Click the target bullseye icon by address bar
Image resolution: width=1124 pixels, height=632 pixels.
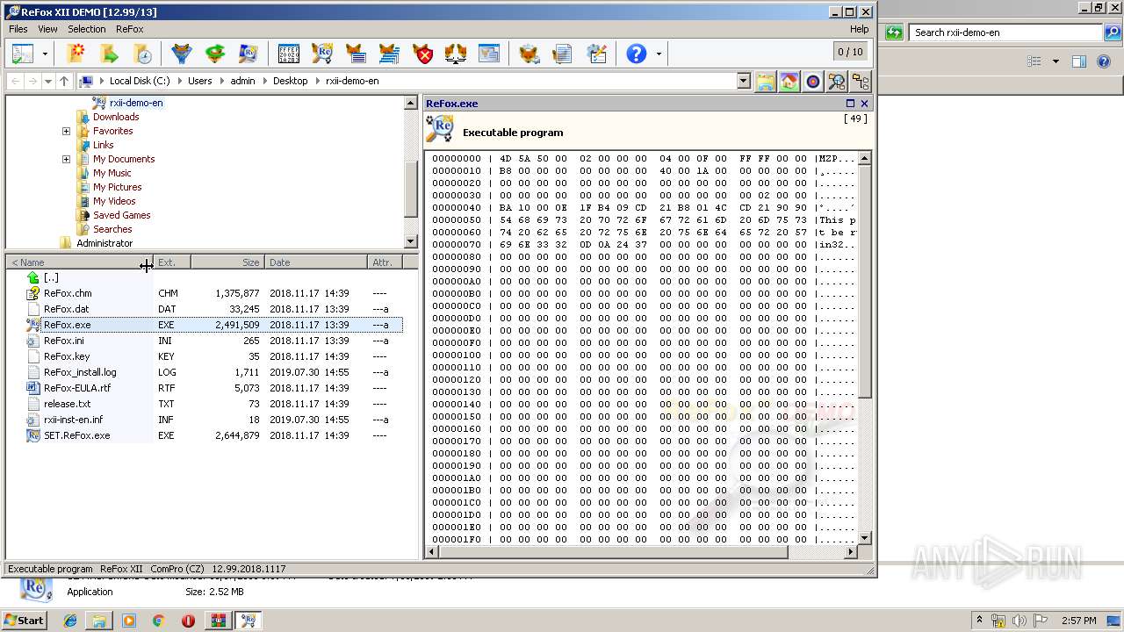[813, 82]
